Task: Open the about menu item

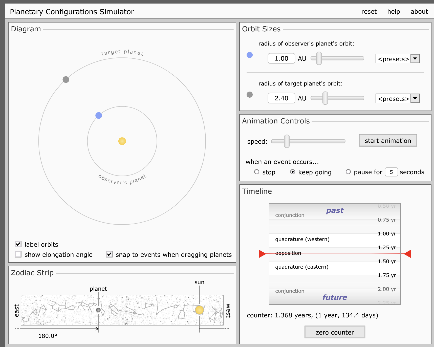Action: (x=419, y=12)
